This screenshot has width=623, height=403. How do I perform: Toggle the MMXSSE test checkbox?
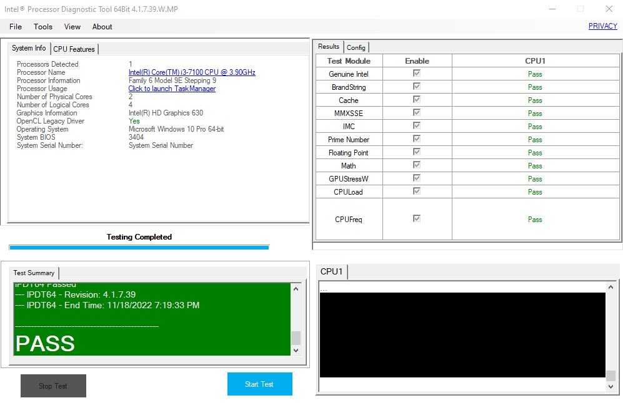pos(416,113)
